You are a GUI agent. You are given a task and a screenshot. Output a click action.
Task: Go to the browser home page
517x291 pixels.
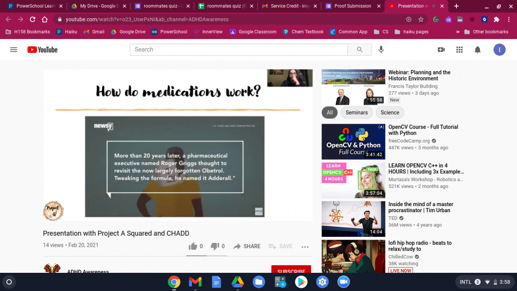click(44, 19)
